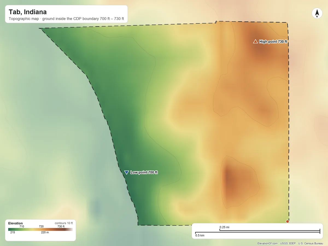This screenshot has height=246, width=328.
Task: Click the "215" meter legend label
Action: (13, 233)
